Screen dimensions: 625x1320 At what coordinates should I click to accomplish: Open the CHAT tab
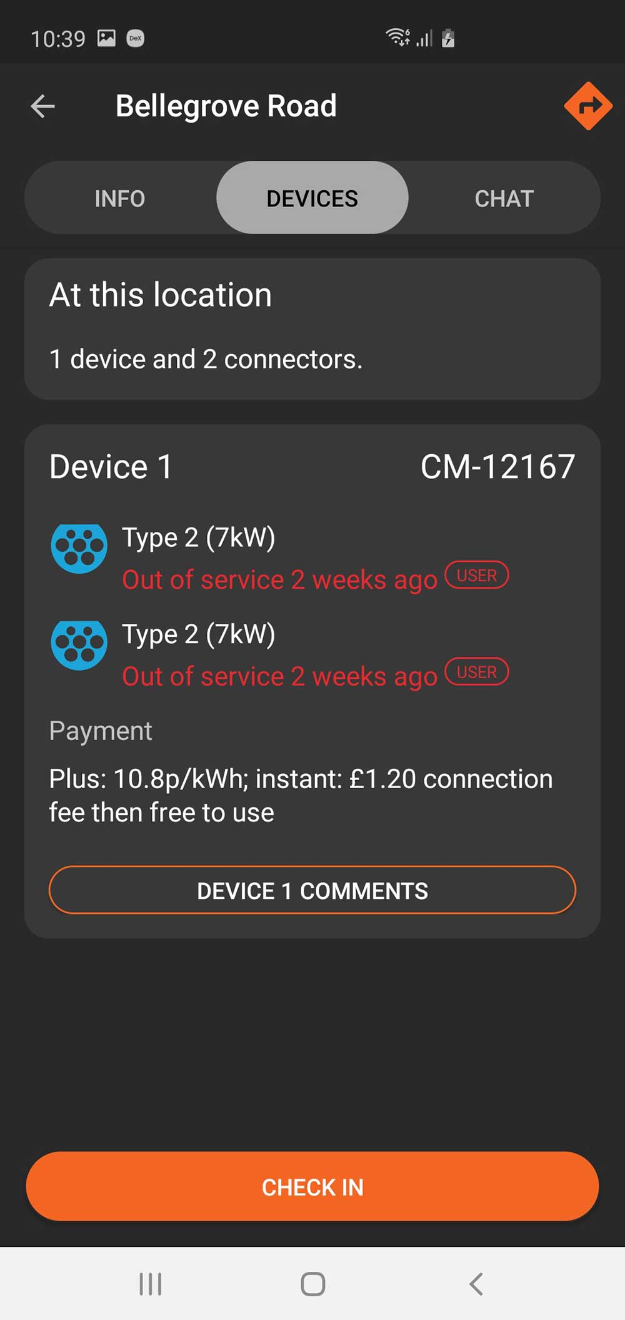click(x=504, y=198)
